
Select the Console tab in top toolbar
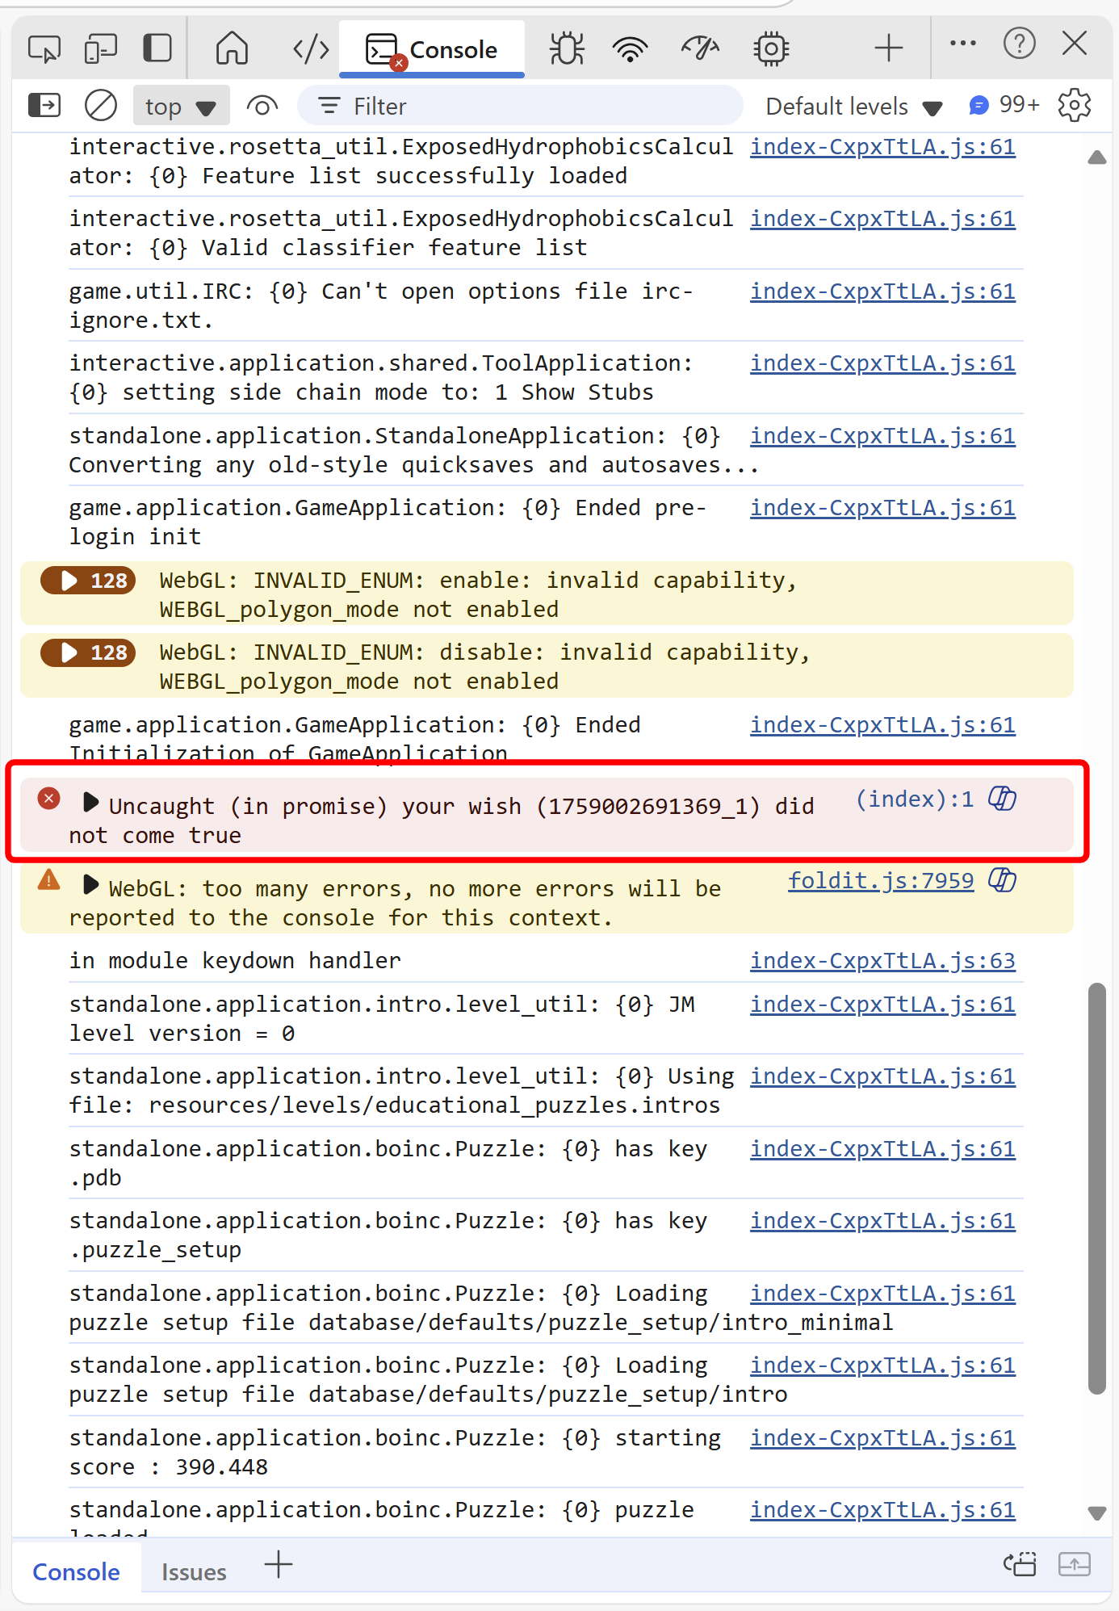[x=432, y=49]
